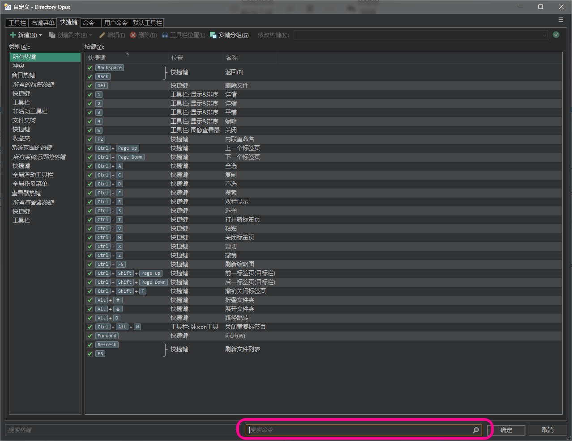Toggle the checkbox for the Del hotkey
Viewport: 572px width, 441px height.
pyautogui.click(x=90, y=86)
